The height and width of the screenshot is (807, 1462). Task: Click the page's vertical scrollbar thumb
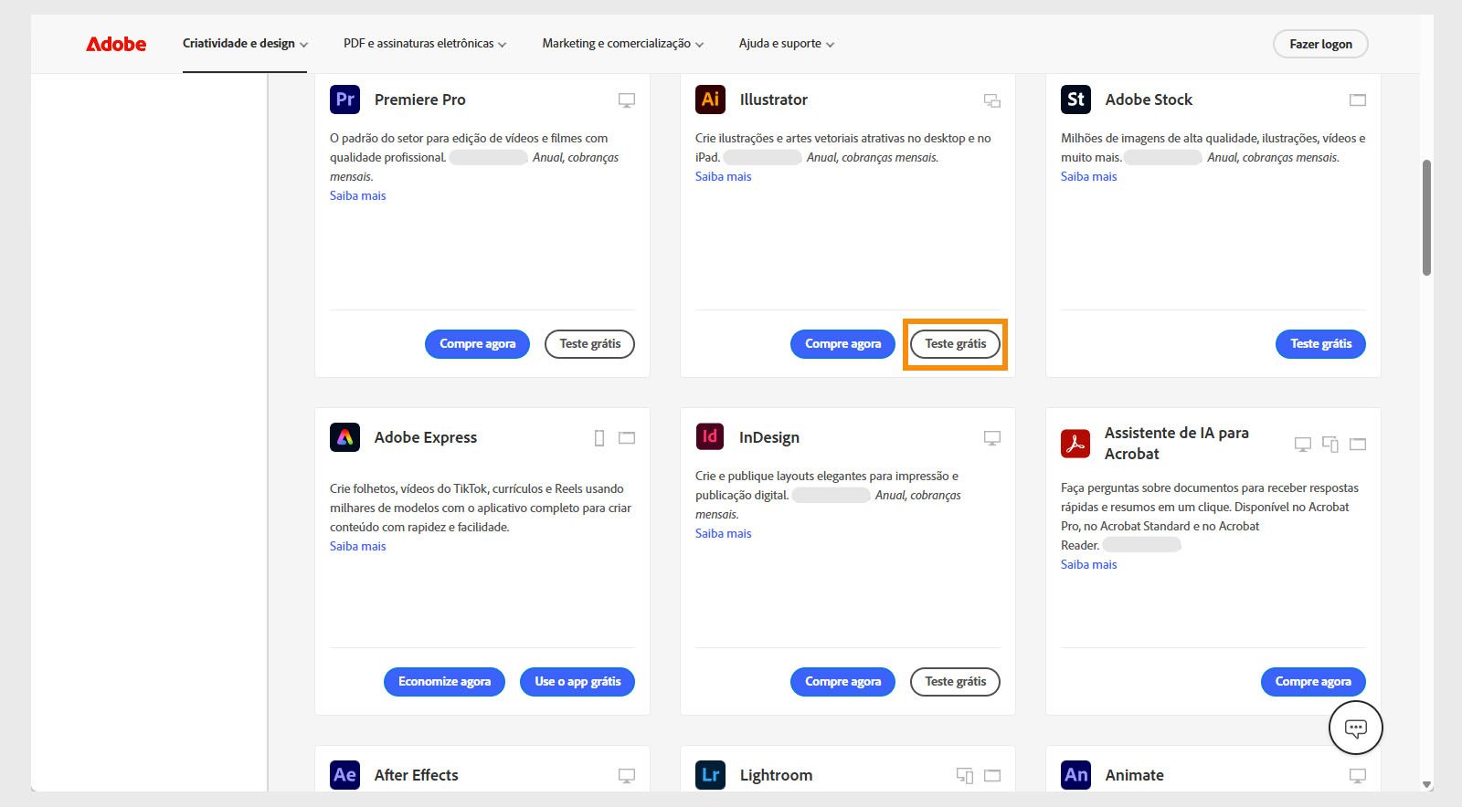(1426, 217)
